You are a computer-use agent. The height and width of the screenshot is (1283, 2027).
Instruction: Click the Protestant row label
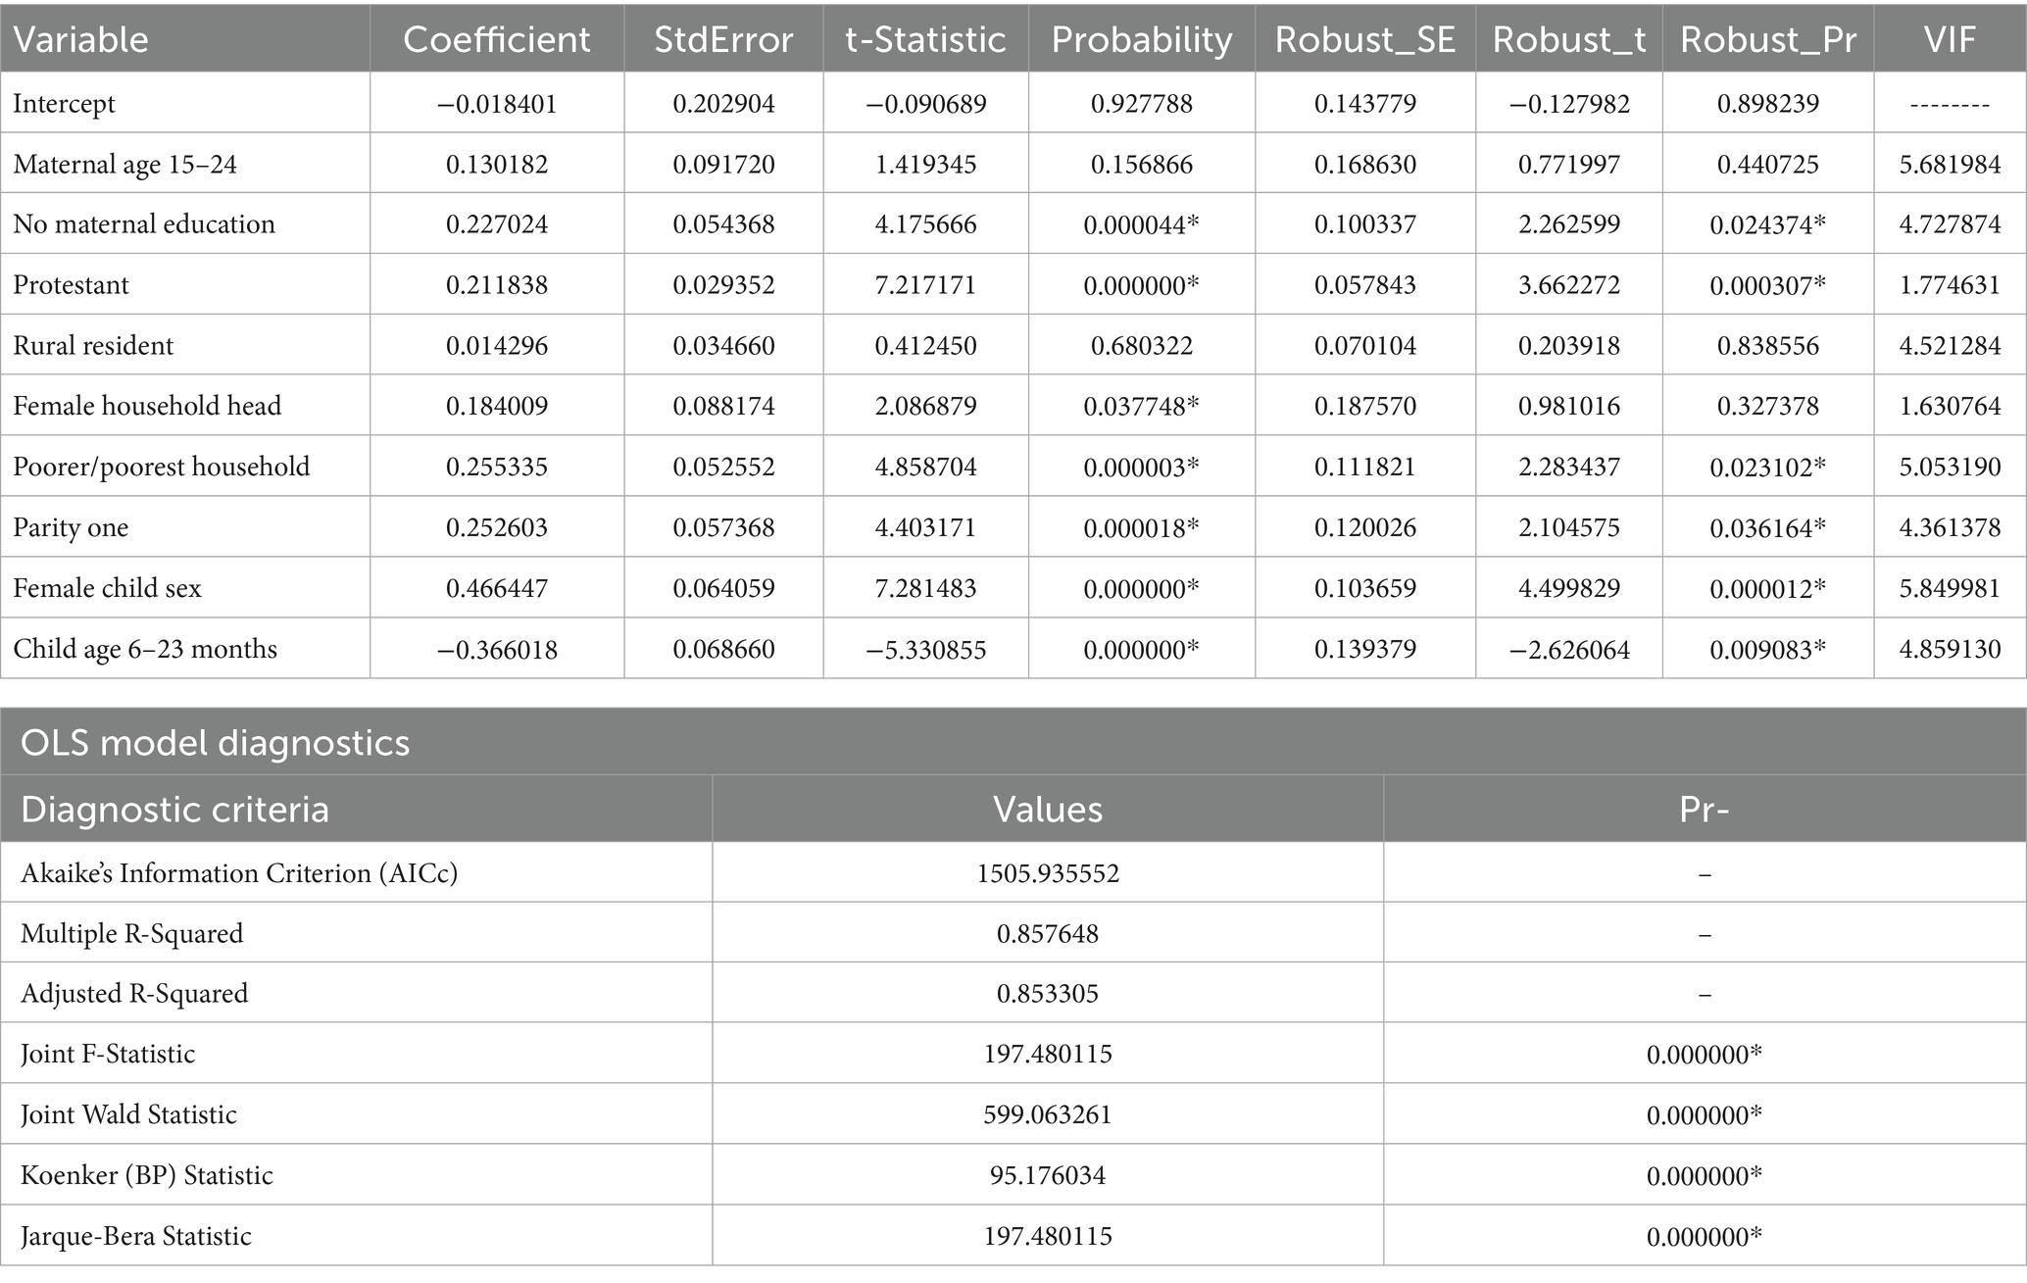[72, 285]
